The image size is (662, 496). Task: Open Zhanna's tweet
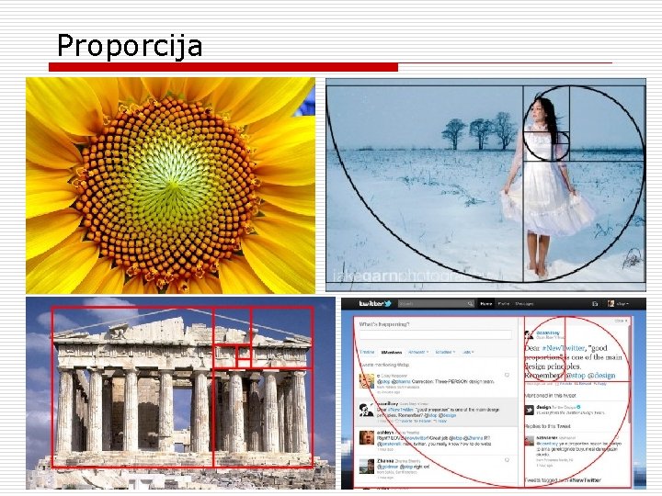click(x=436, y=468)
